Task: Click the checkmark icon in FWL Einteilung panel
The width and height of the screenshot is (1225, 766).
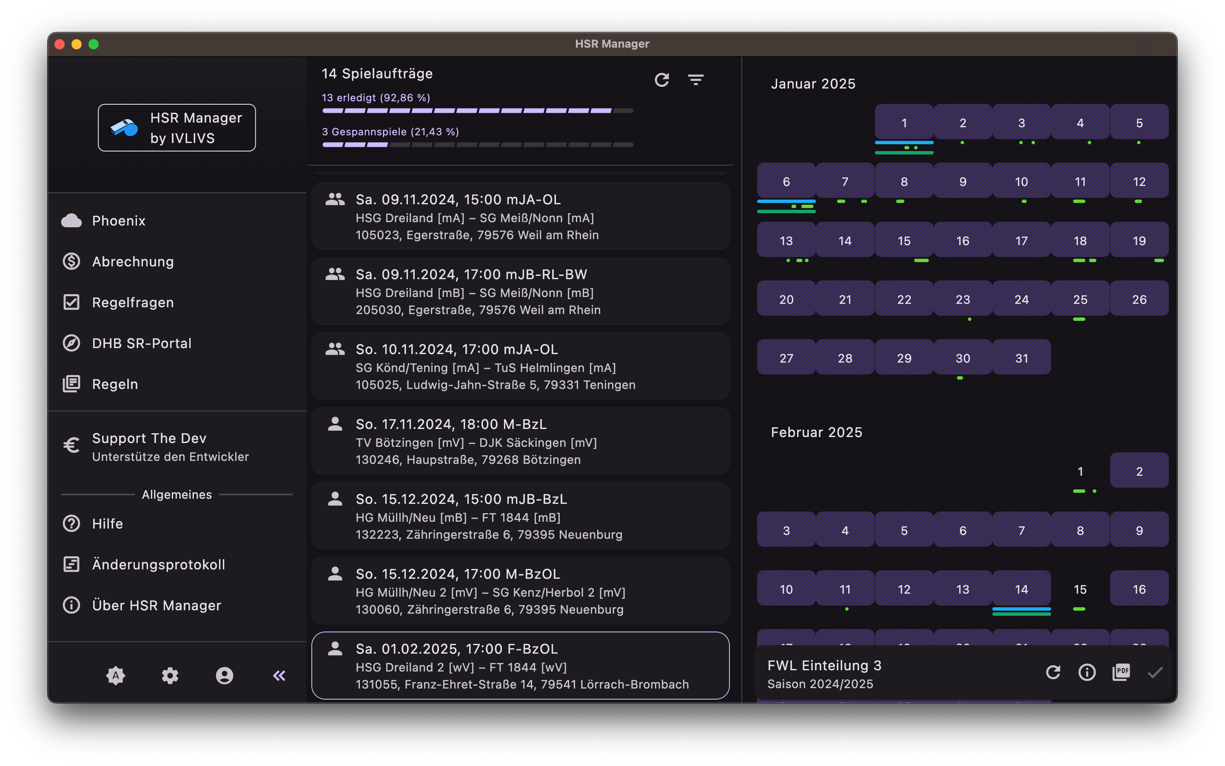Action: click(1155, 672)
